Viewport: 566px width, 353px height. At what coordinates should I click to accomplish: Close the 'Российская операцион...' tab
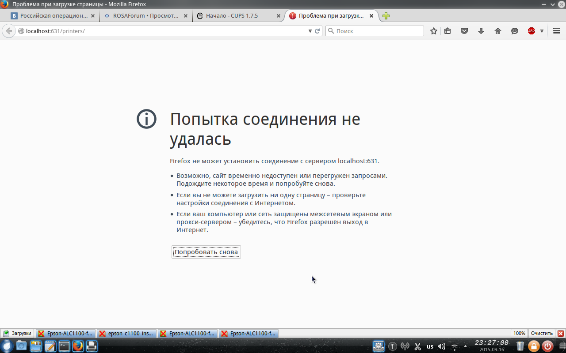(x=93, y=16)
